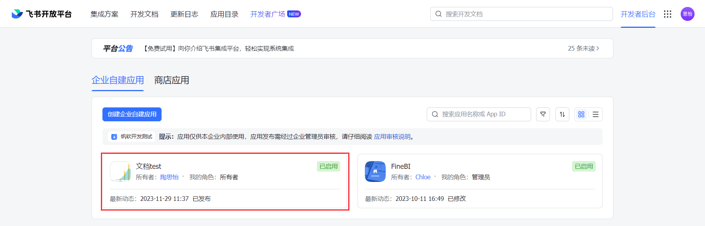Image resolution: width=705 pixels, height=226 pixels.
Task: Switch to 商店应用 tab
Action: tap(172, 80)
